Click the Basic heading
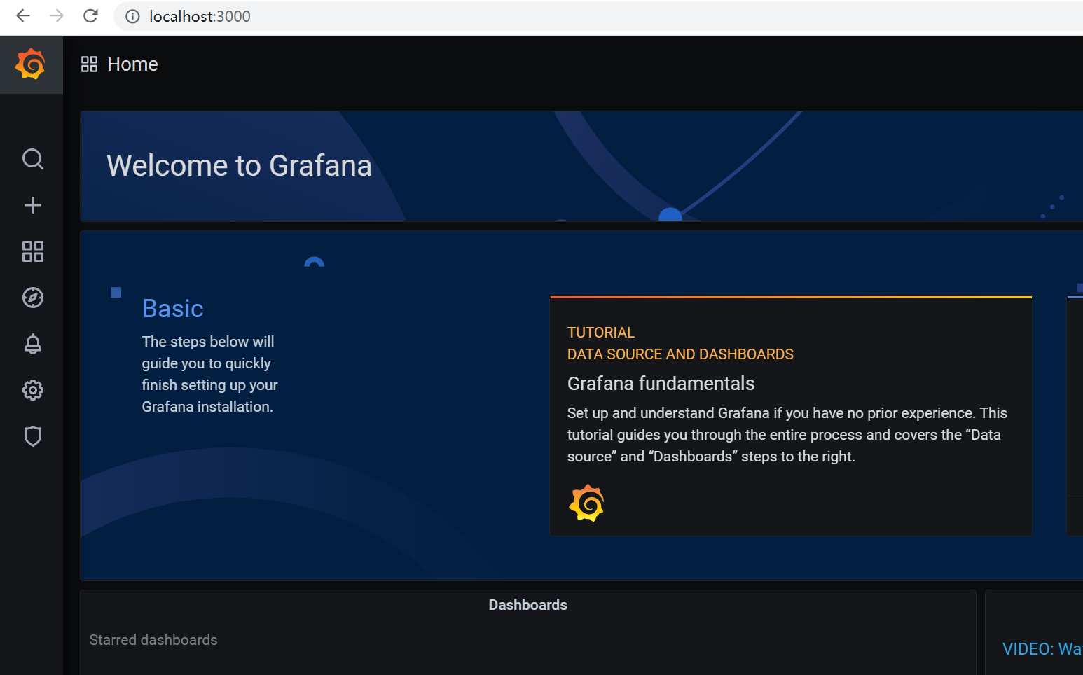 [x=173, y=309]
